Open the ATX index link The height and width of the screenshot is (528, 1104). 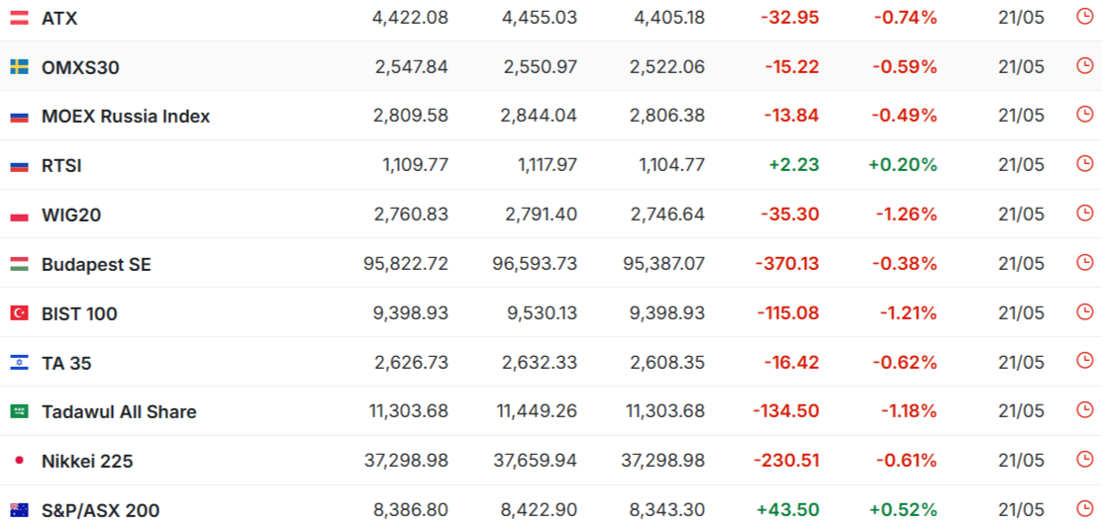59,18
